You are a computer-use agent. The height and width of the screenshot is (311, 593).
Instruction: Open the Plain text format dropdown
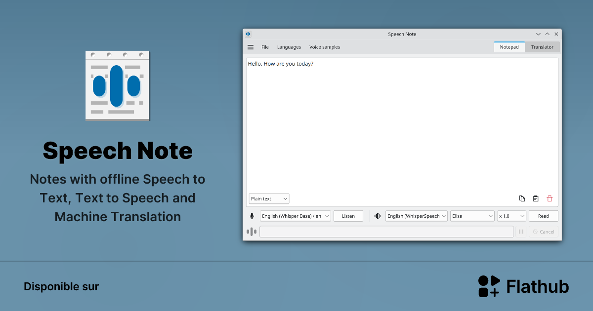pyautogui.click(x=269, y=198)
